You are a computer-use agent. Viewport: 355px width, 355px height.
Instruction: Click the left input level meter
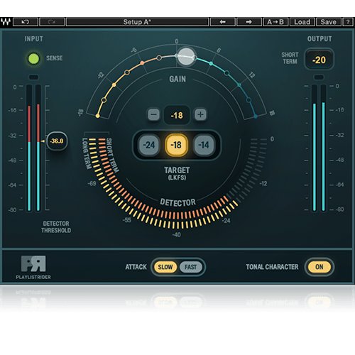29,148
